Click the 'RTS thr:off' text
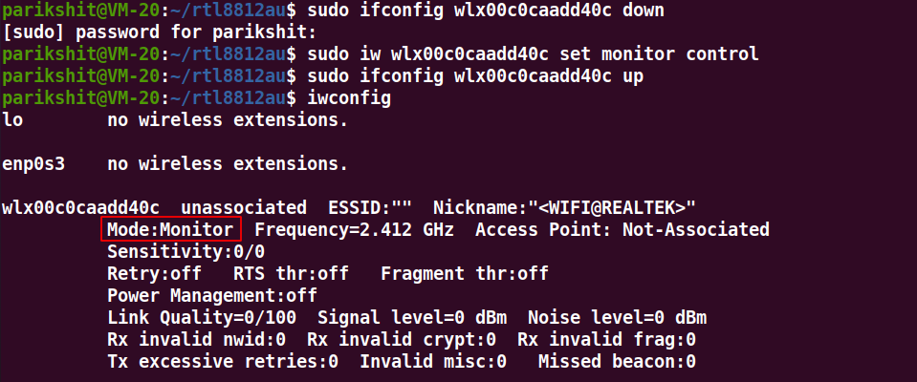 (x=291, y=273)
